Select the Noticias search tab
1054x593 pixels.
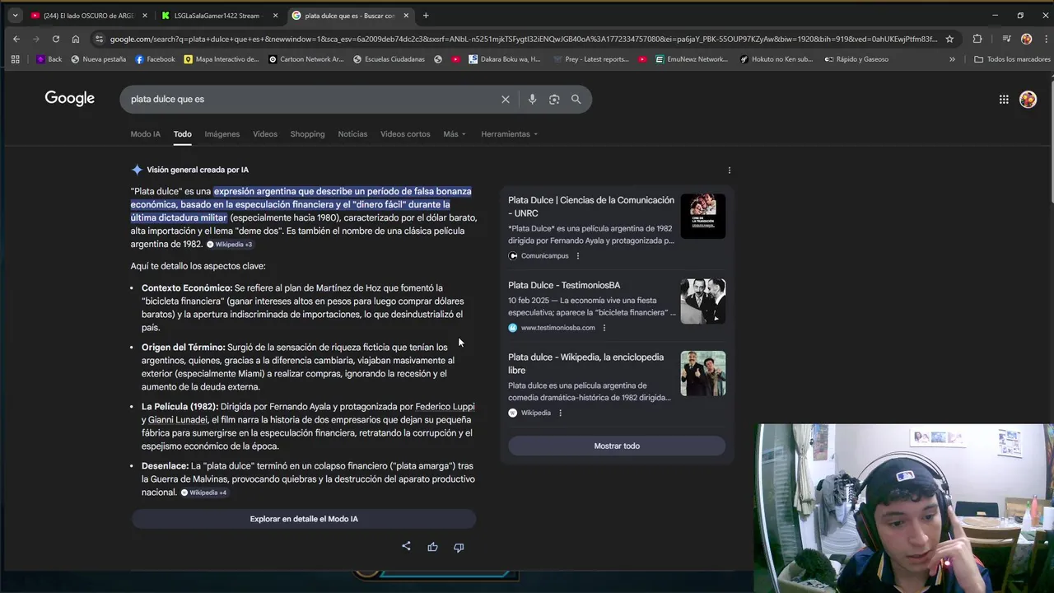tap(352, 134)
